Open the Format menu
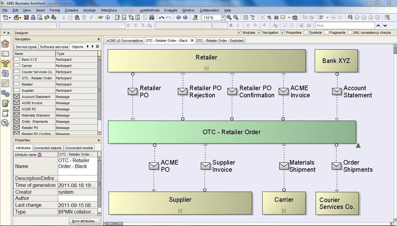 pos(55,10)
